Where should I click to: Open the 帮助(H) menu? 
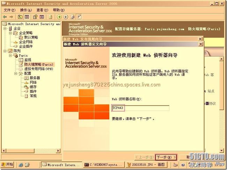point(59,10)
